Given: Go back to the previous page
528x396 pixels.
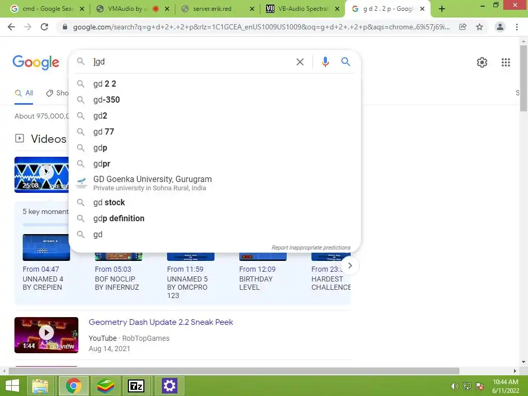Looking at the screenshot, I should [x=11, y=27].
